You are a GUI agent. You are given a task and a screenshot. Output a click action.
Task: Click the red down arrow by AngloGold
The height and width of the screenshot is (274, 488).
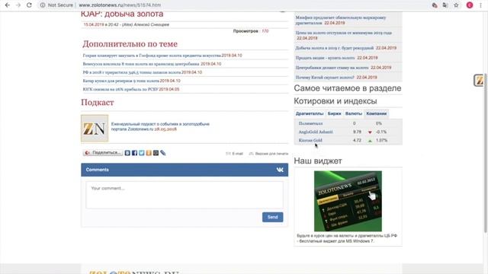[x=370, y=132]
